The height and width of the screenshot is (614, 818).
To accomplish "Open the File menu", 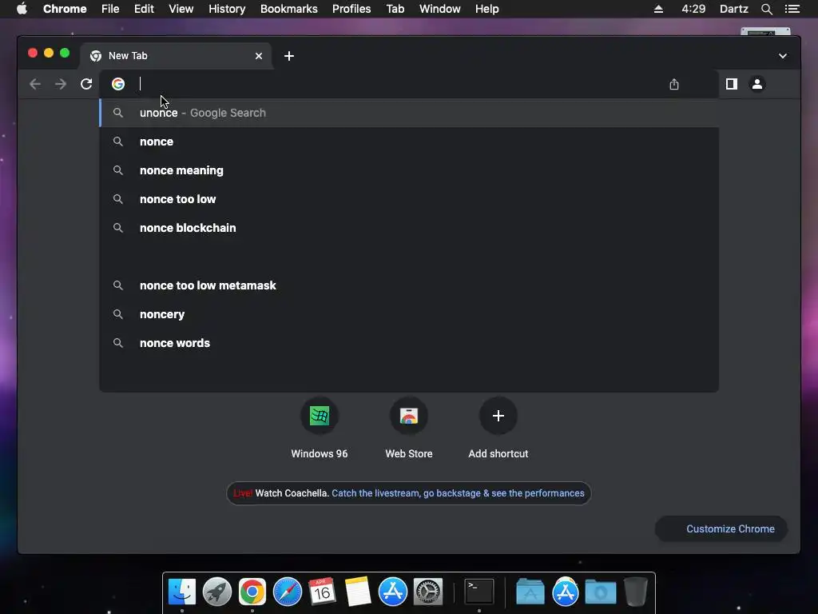I will (x=110, y=9).
